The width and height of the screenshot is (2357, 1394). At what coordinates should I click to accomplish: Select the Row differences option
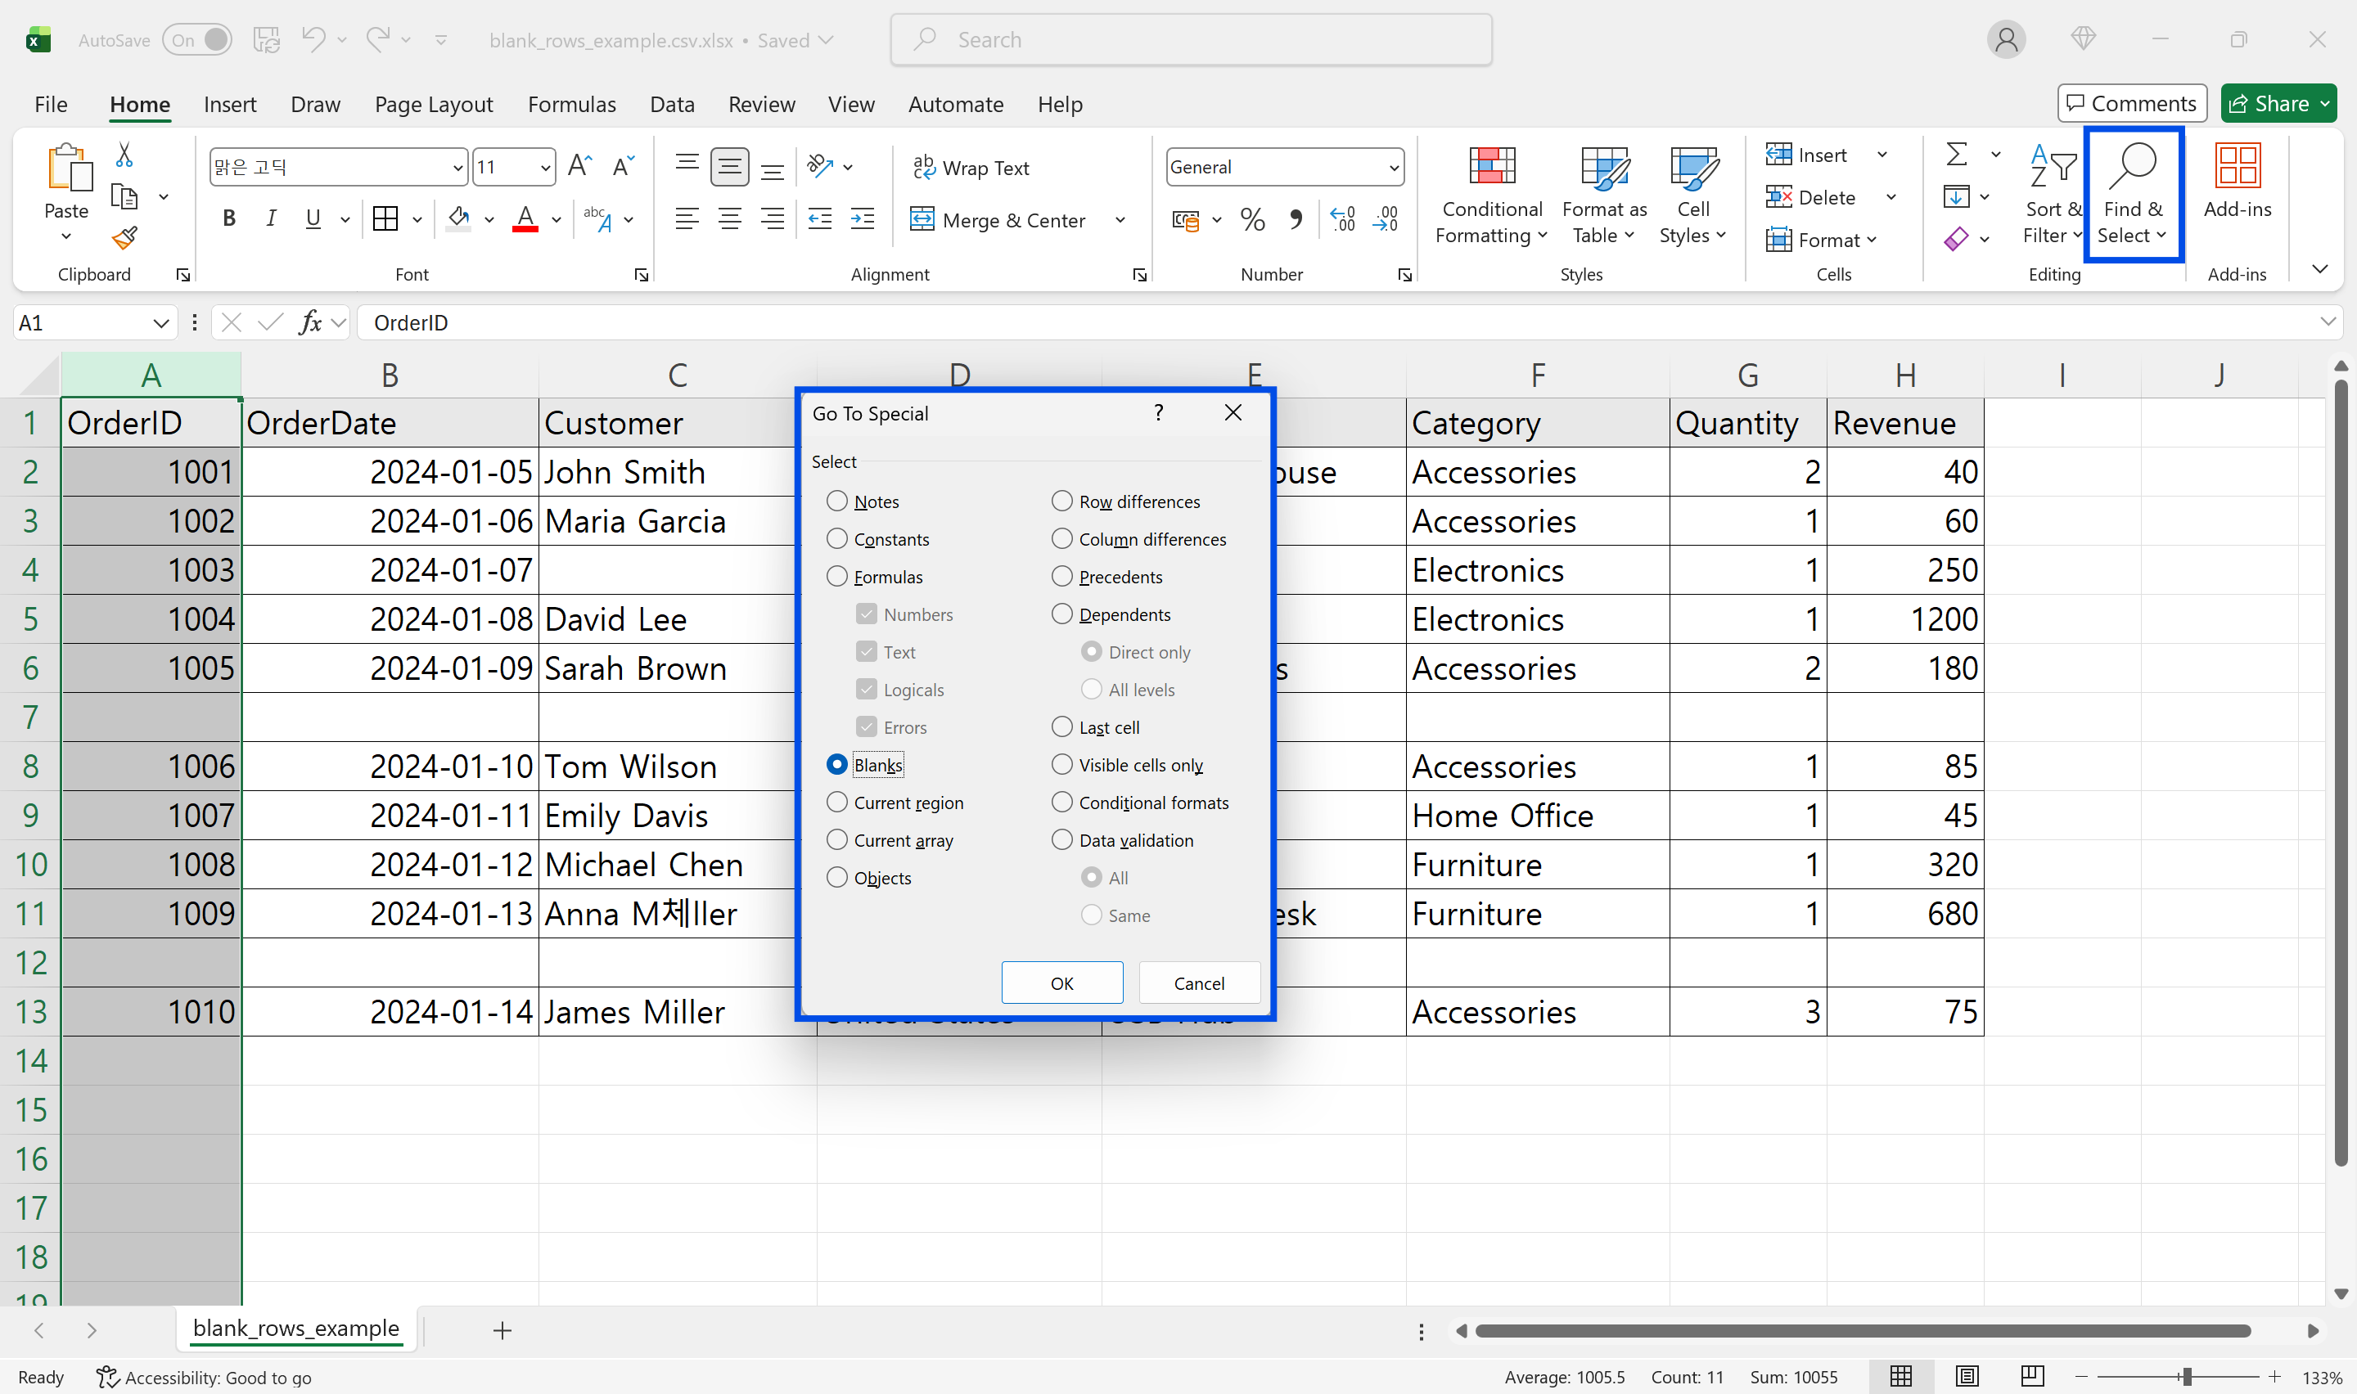pyautogui.click(x=1061, y=501)
